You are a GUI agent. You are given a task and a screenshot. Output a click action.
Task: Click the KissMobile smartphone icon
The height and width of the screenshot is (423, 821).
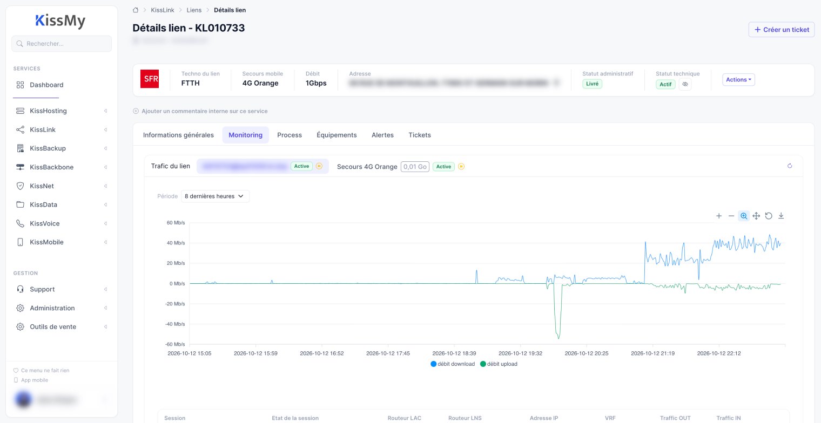(20, 242)
